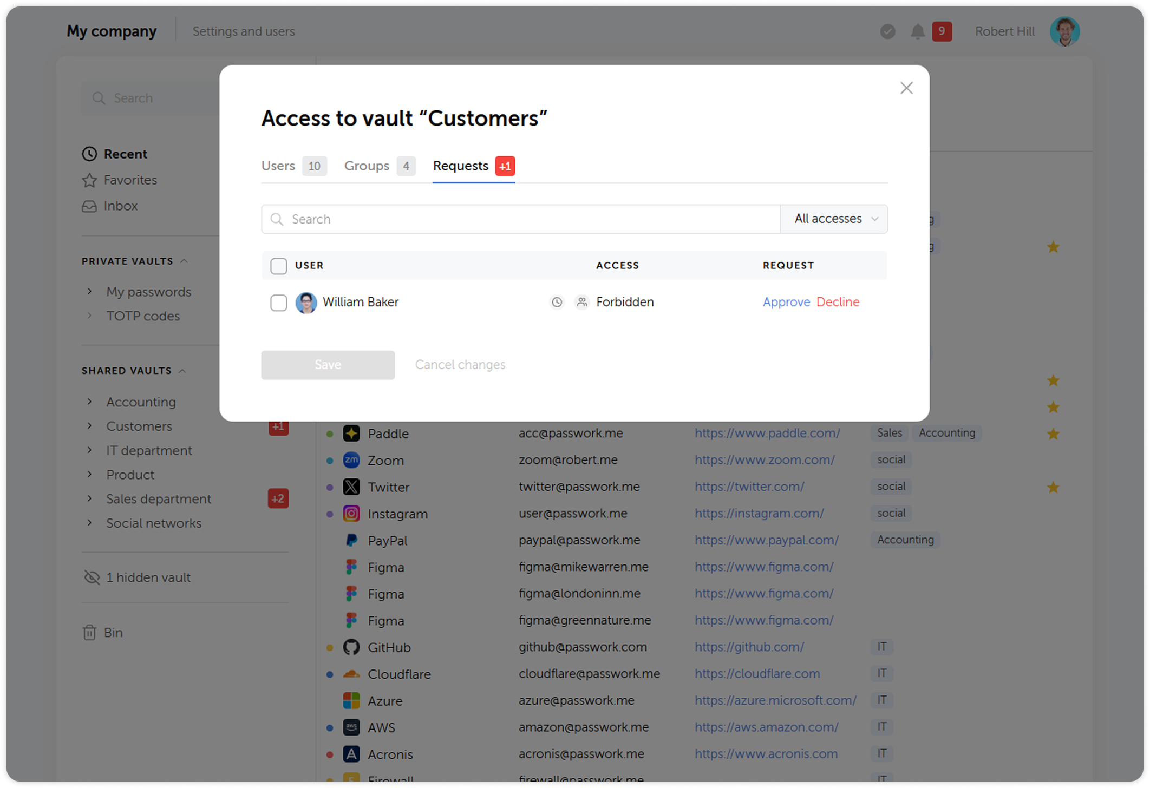This screenshot has width=1150, height=788.
Task: Approve William Baker's access request
Action: pos(786,302)
